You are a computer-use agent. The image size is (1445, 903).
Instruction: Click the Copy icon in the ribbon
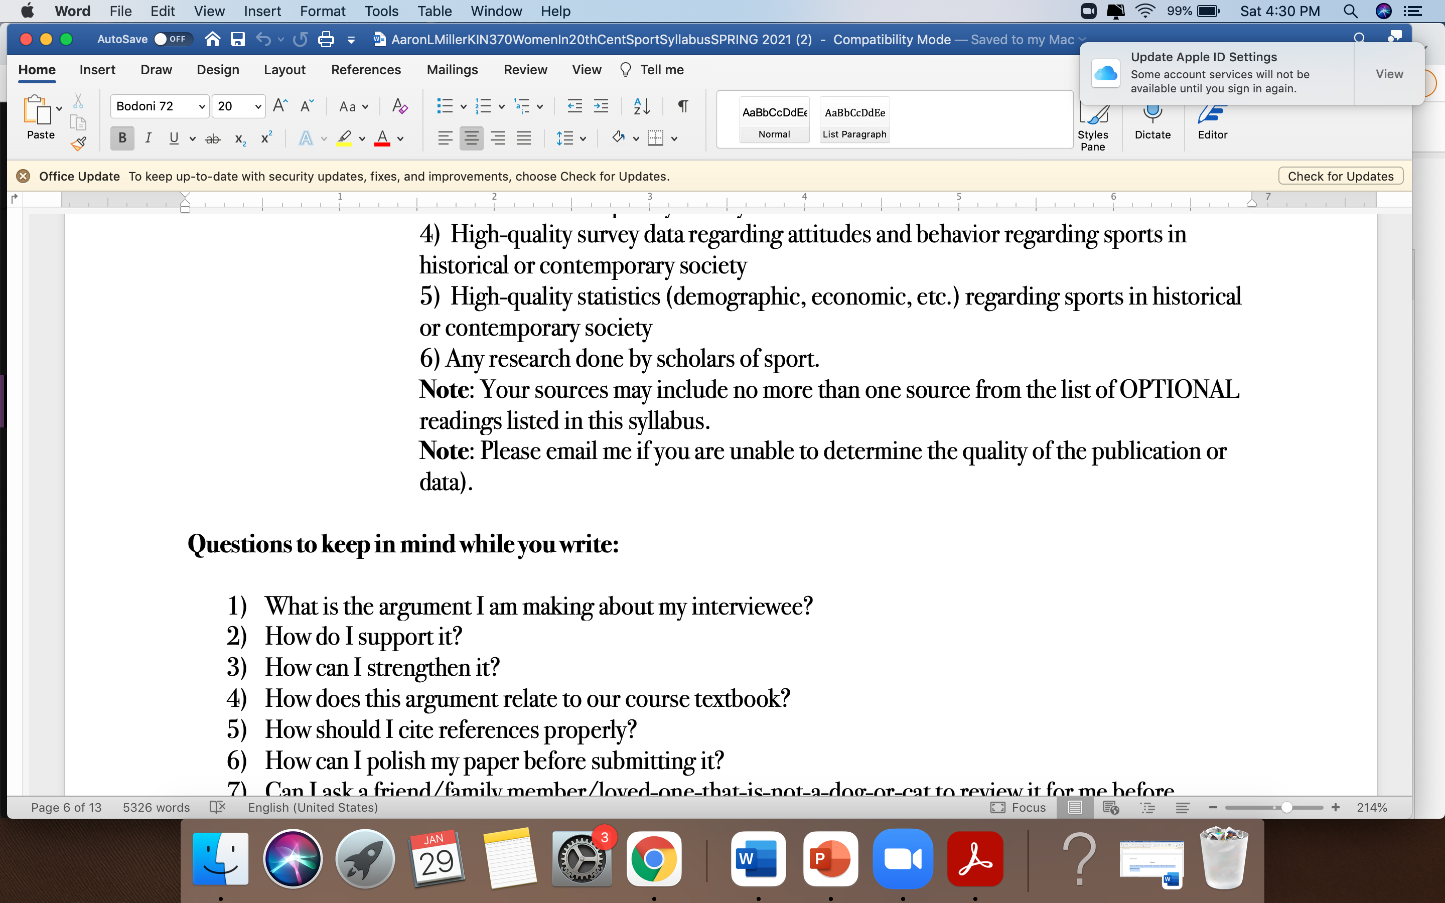[x=78, y=122]
